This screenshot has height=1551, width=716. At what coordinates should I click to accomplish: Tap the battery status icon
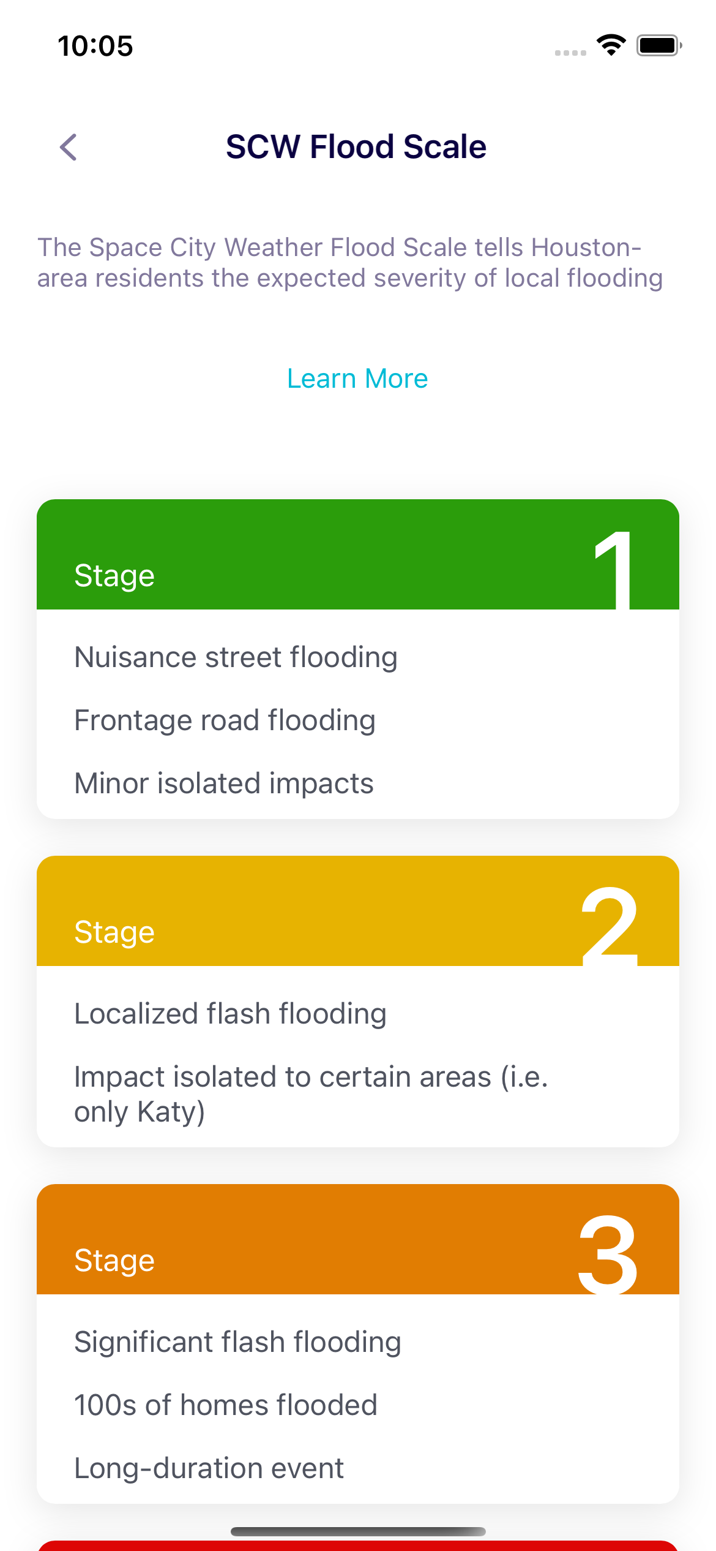658,45
